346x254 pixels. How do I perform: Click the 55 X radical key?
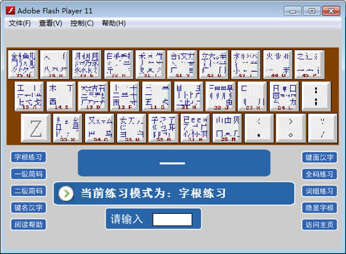tap(67, 128)
